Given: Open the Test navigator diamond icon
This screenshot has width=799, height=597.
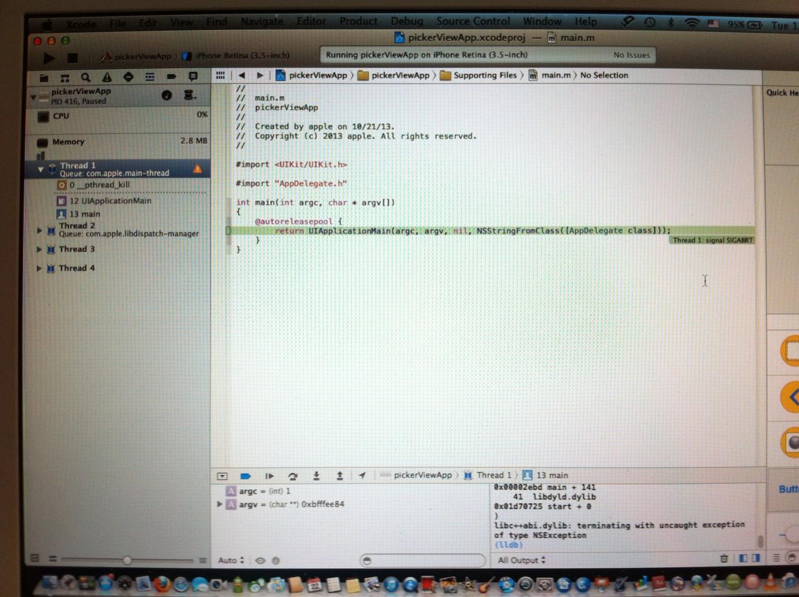Looking at the screenshot, I should [x=129, y=77].
